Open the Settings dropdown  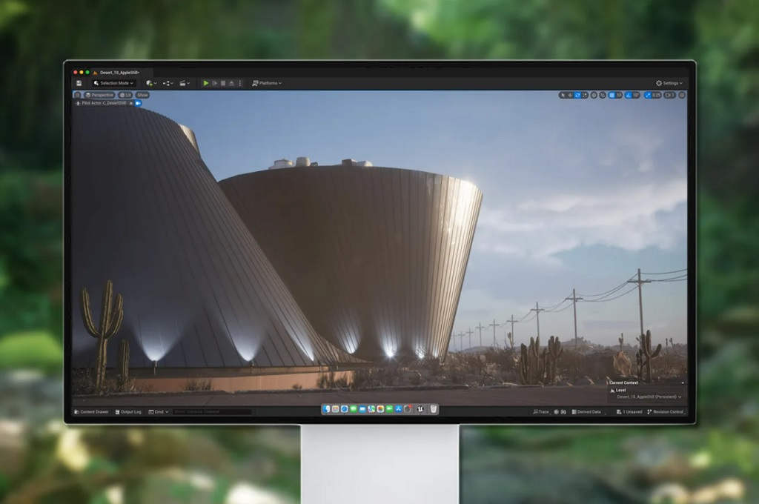tap(669, 83)
